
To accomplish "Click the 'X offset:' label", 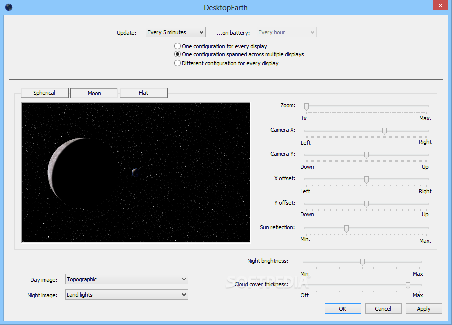I will click(x=285, y=178).
